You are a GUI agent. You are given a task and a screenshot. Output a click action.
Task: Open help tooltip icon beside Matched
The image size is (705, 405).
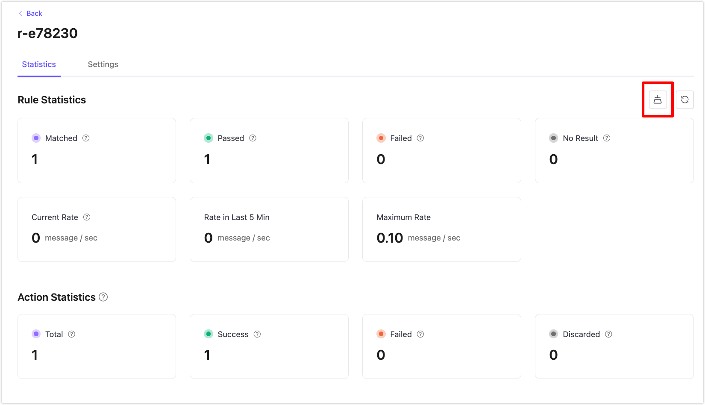[x=86, y=138]
